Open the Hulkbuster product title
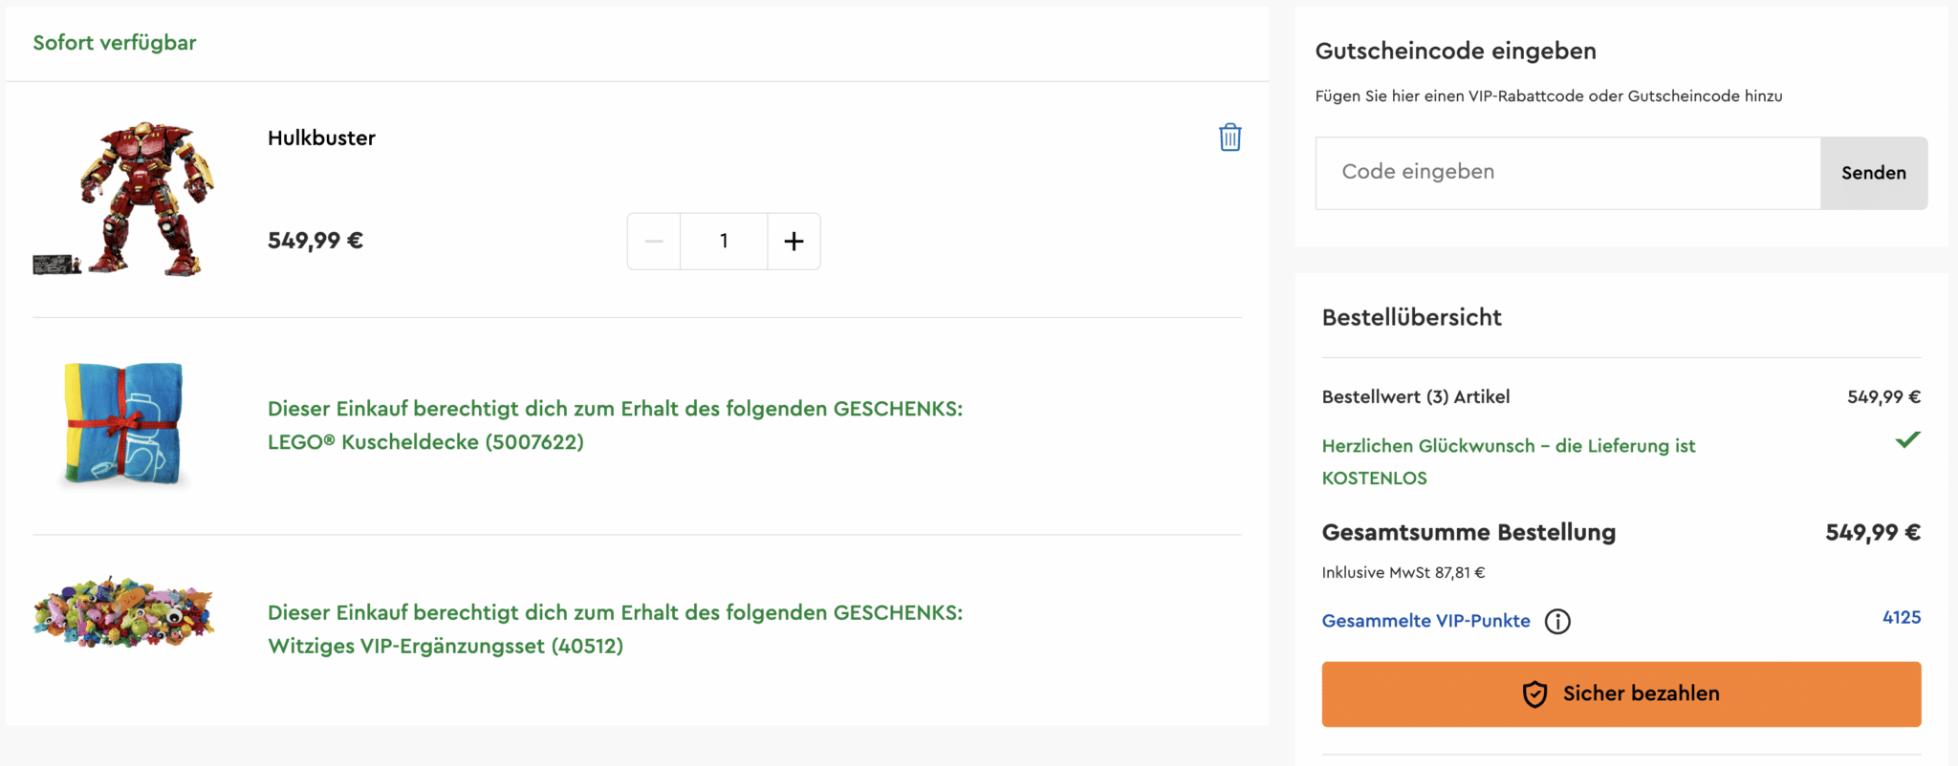 click(321, 138)
